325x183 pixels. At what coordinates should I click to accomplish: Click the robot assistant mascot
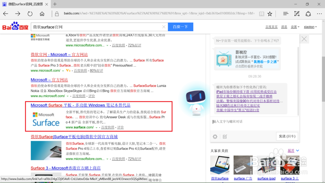pyautogui.click(x=196, y=102)
